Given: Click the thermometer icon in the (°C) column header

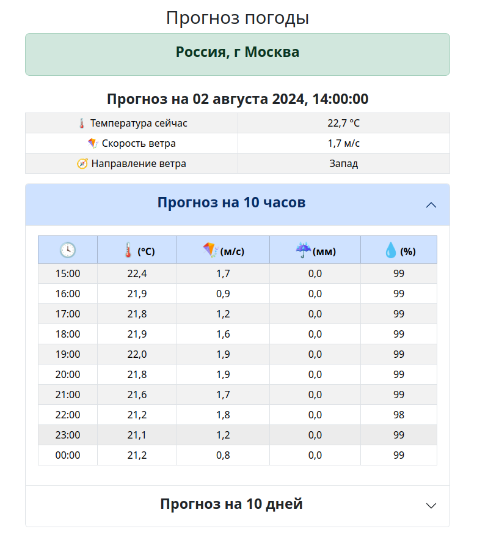Looking at the screenshot, I should [x=128, y=250].
